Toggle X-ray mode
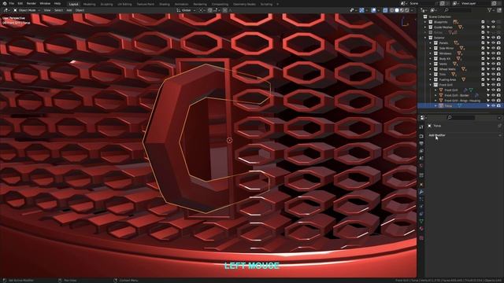This screenshot has height=283, width=504. (x=385, y=10)
